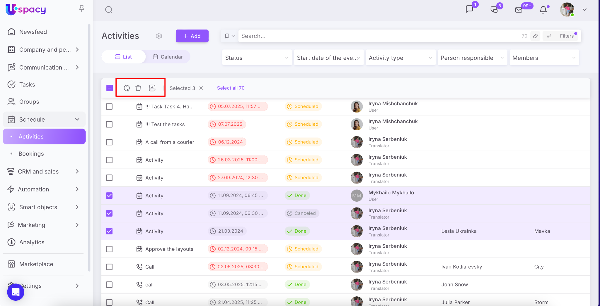The height and width of the screenshot is (306, 600).
Task: Toggle the select-all checkbox in table header
Action: coord(109,88)
